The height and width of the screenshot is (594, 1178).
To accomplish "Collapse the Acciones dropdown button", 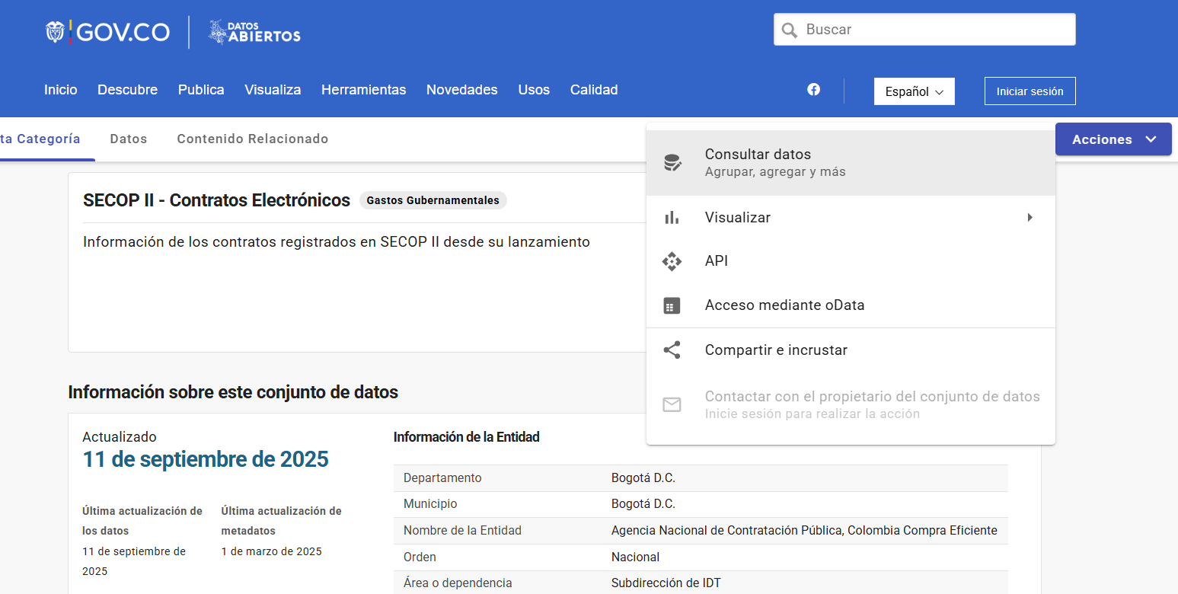I will [1113, 139].
